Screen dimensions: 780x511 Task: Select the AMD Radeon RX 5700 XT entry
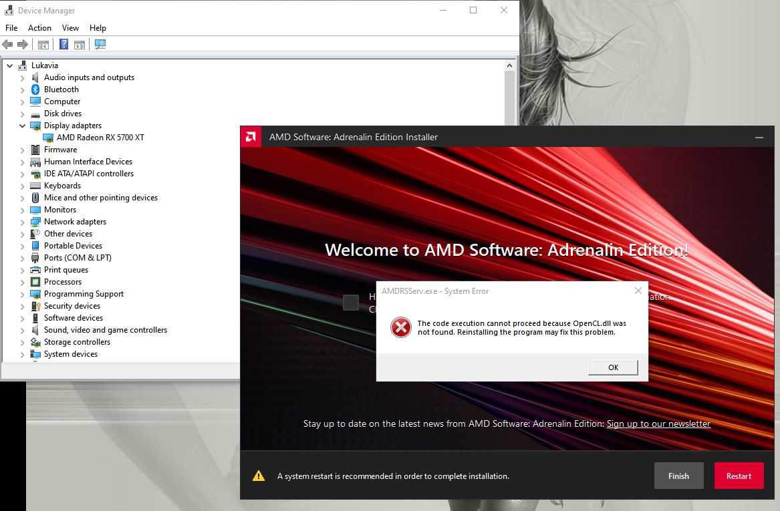[100, 138]
